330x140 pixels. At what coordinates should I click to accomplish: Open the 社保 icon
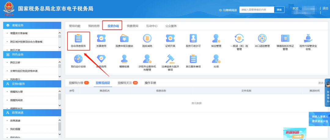[x=216, y=59]
